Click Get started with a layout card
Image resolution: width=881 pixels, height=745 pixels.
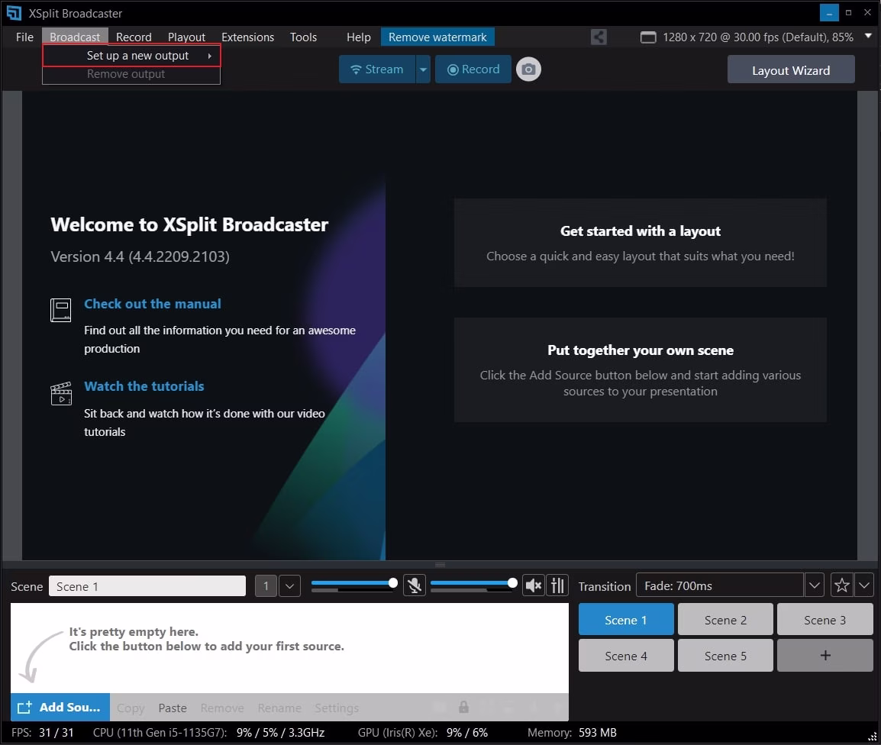640,243
